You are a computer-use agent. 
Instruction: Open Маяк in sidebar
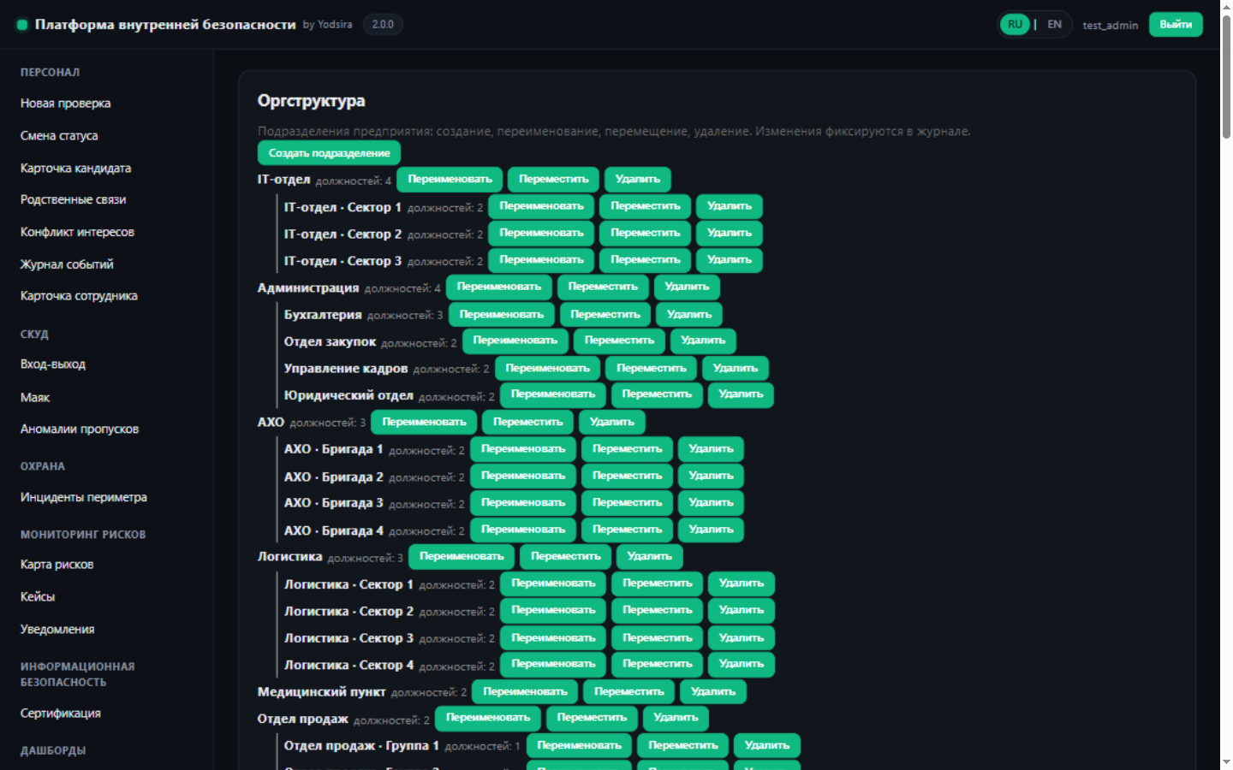(x=35, y=398)
